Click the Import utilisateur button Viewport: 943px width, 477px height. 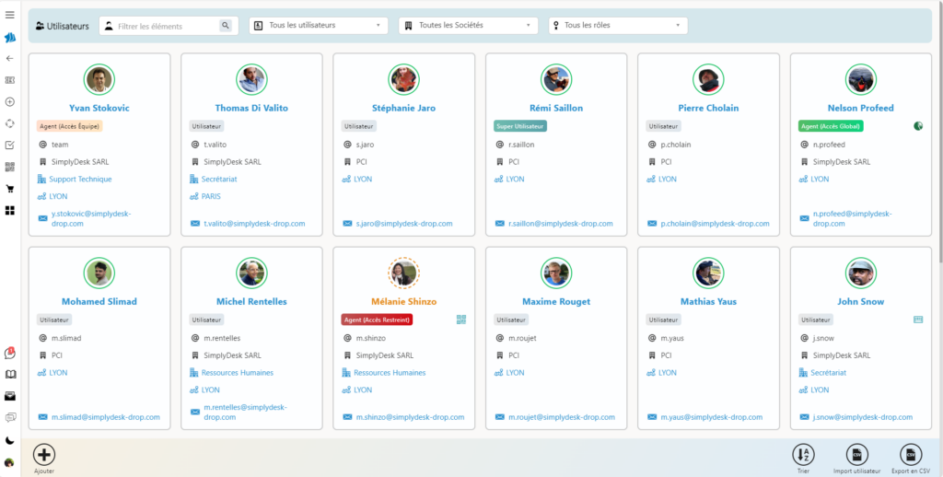tap(856, 454)
